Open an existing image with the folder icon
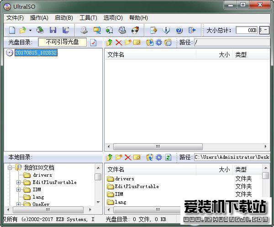 (x=23, y=30)
